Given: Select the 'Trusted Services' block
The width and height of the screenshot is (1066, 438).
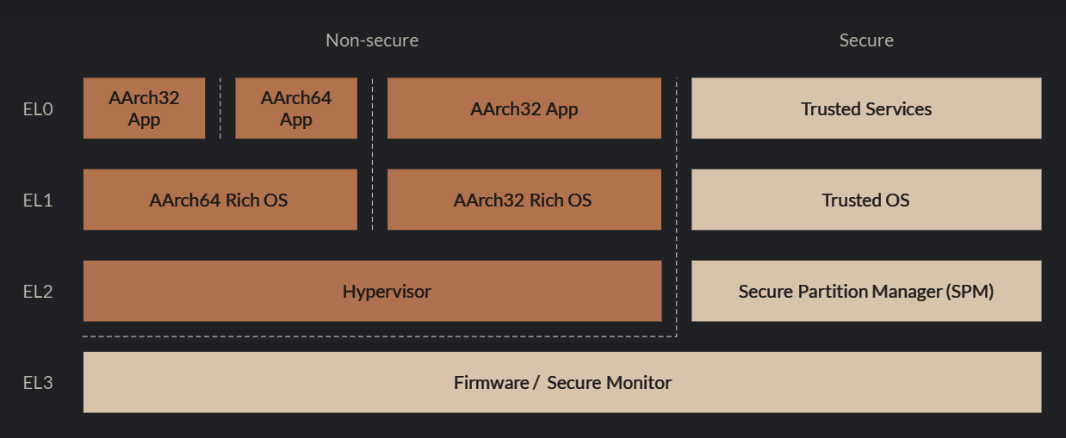Looking at the screenshot, I should click(866, 108).
